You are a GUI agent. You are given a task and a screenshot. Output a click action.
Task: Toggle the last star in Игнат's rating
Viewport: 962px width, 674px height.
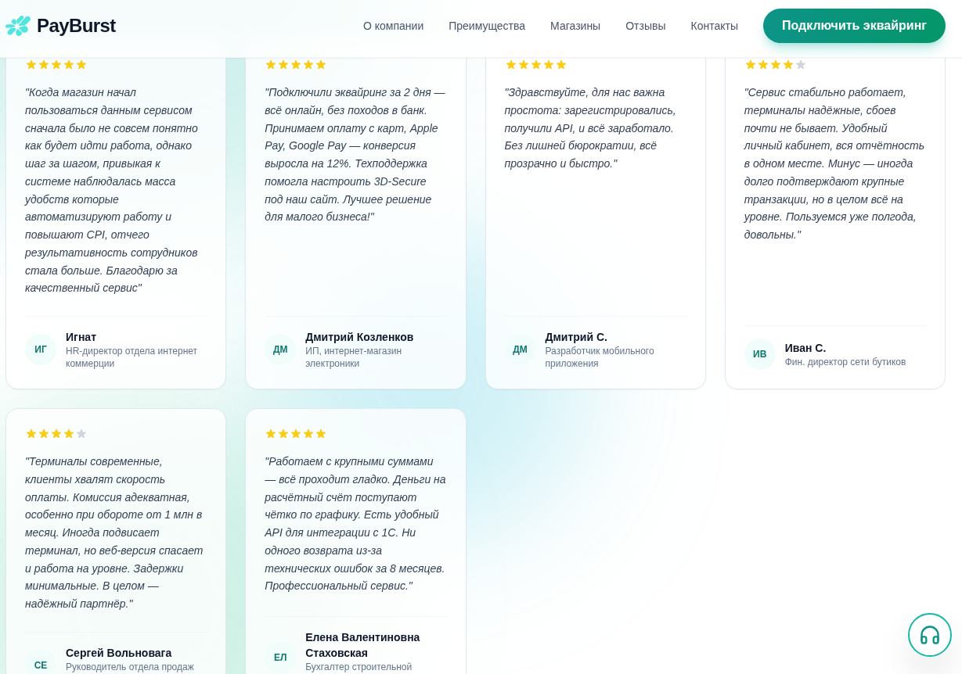pyautogui.click(x=81, y=64)
